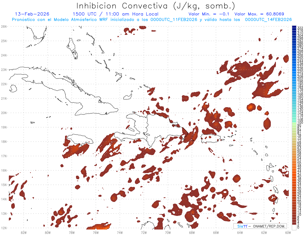The width and height of the screenshot is (306, 236).
Task: Click the "17N" latitude label
Action: 4,156
